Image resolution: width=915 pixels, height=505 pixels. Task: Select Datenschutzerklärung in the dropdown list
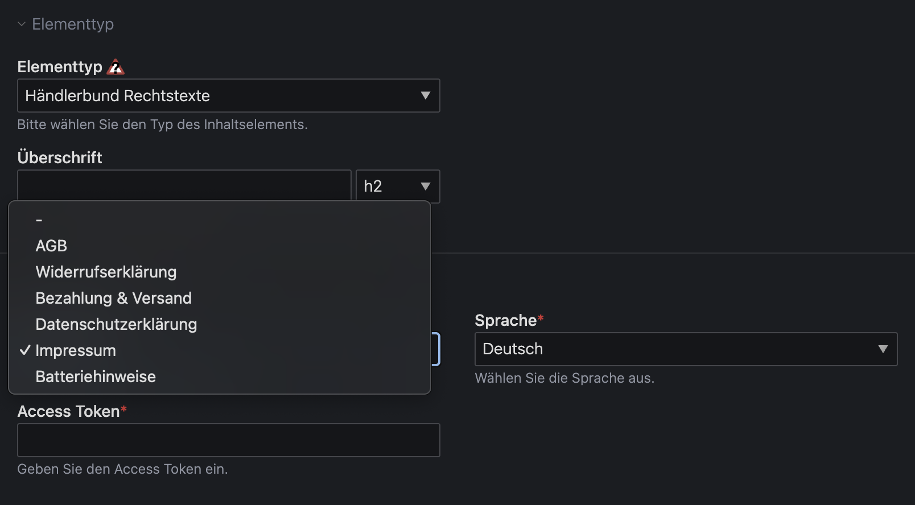[116, 324]
